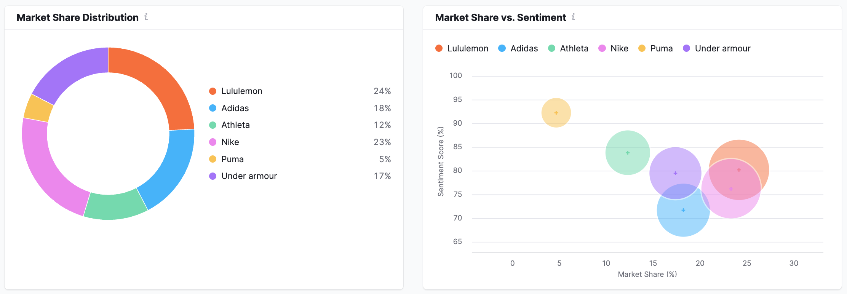
Task: Toggle Lululemon series in bubble chart legend
Action: (462, 48)
